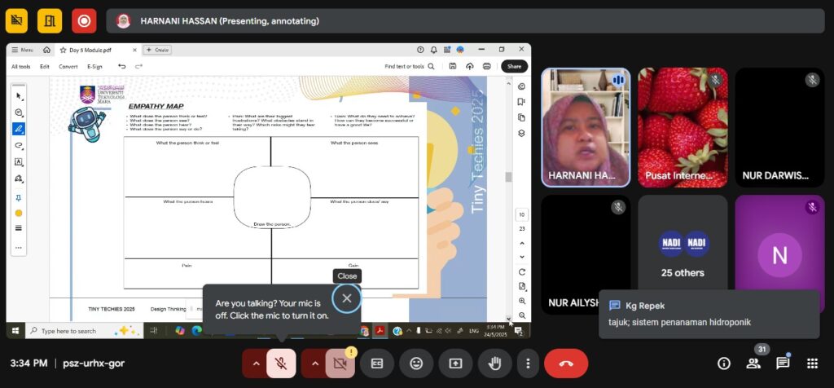Go to Acrobat home view
The image size is (834, 388).
point(46,50)
